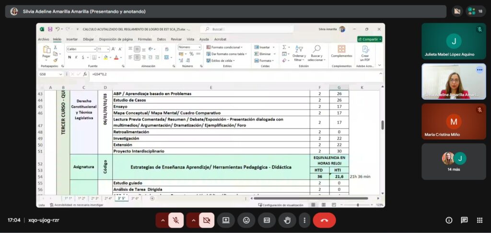The height and width of the screenshot is (233, 491).
Task: Click the Crear un PDF icon
Action: click(365, 52)
